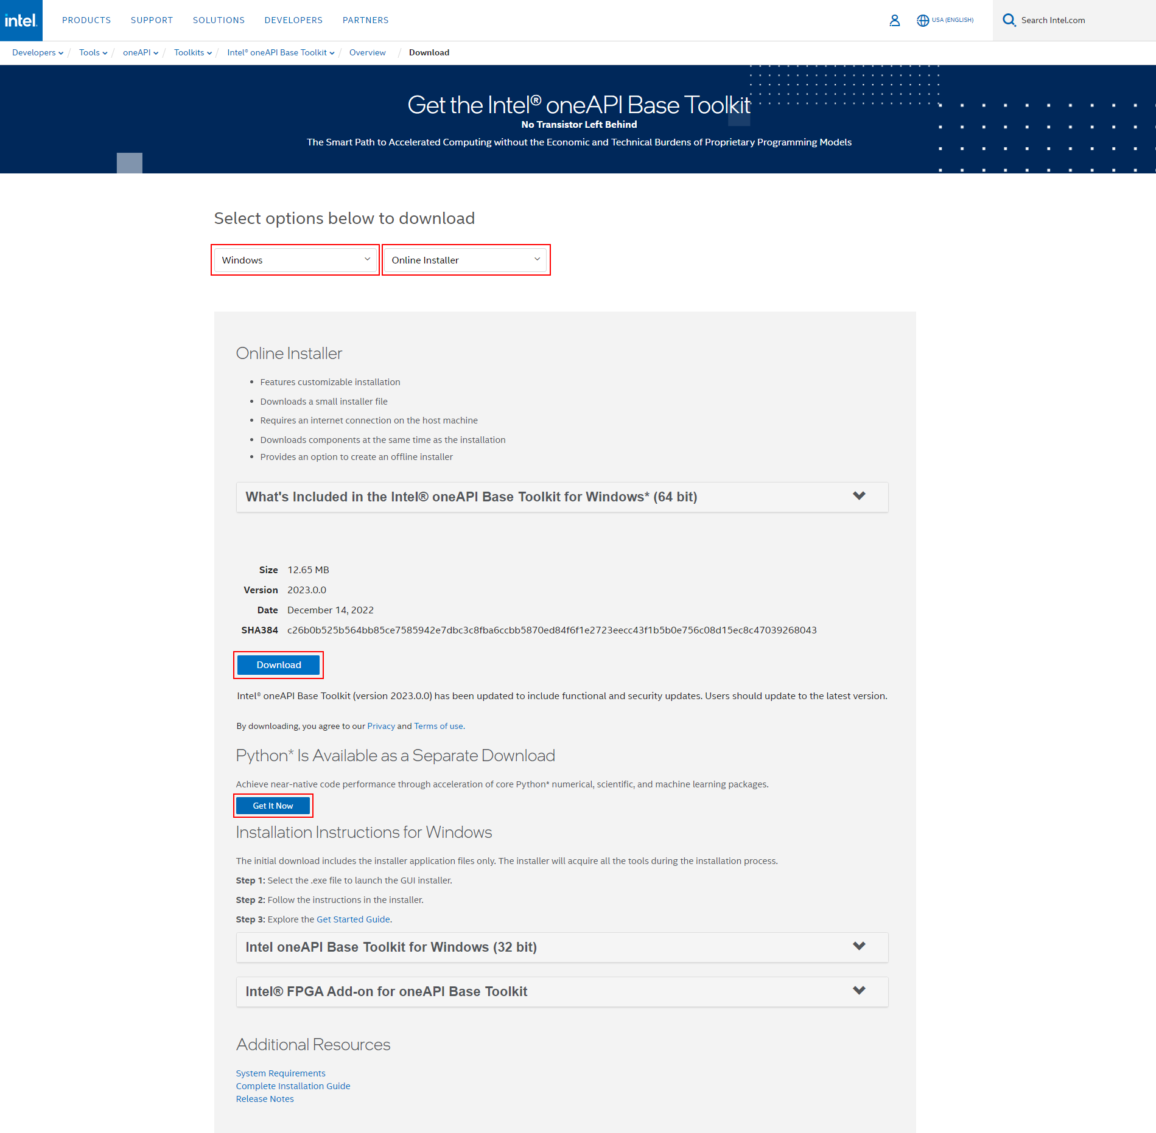The width and height of the screenshot is (1156, 1133).
Task: Open the Developers menu
Action: (293, 20)
